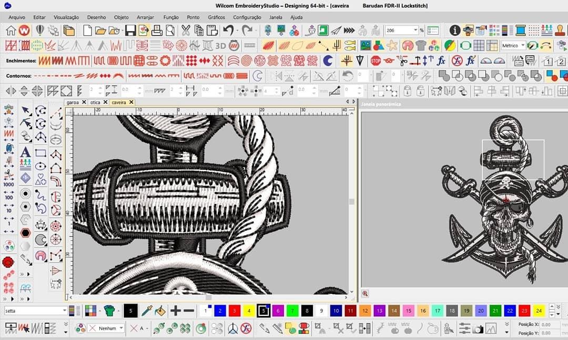Toggle the lock icon in the arrange toolbar
The height and width of the screenshot is (340, 568).
408,91
